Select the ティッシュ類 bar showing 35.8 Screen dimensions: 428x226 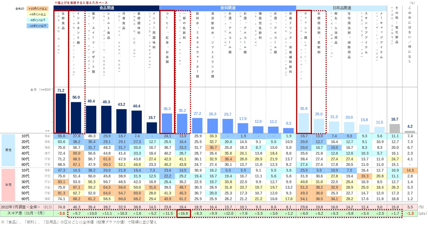pyautogui.click(x=304, y=123)
